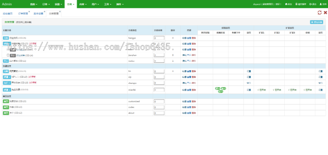Click the sort order input in about row
The height and width of the screenshot is (155, 328).
pyautogui.click(x=159, y=113)
